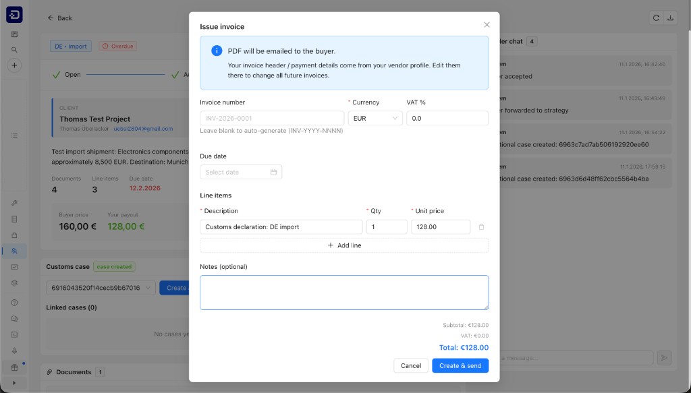
Task: Click the client name Thomas Test Project
Action: (94, 119)
